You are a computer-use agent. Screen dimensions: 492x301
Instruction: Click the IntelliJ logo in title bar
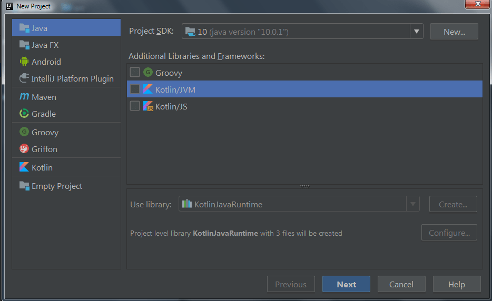tap(9, 6)
